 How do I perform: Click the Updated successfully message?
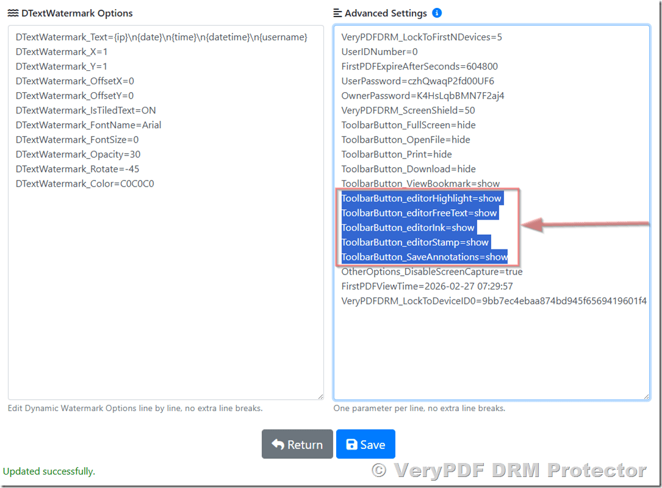tap(49, 471)
